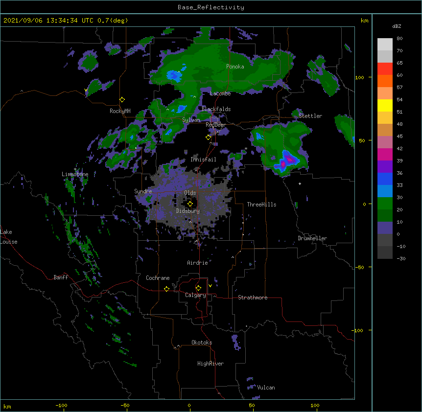Viewport: 422px width, 412px height.
Task: Click the Didsbury city label
Action: pyautogui.click(x=188, y=211)
